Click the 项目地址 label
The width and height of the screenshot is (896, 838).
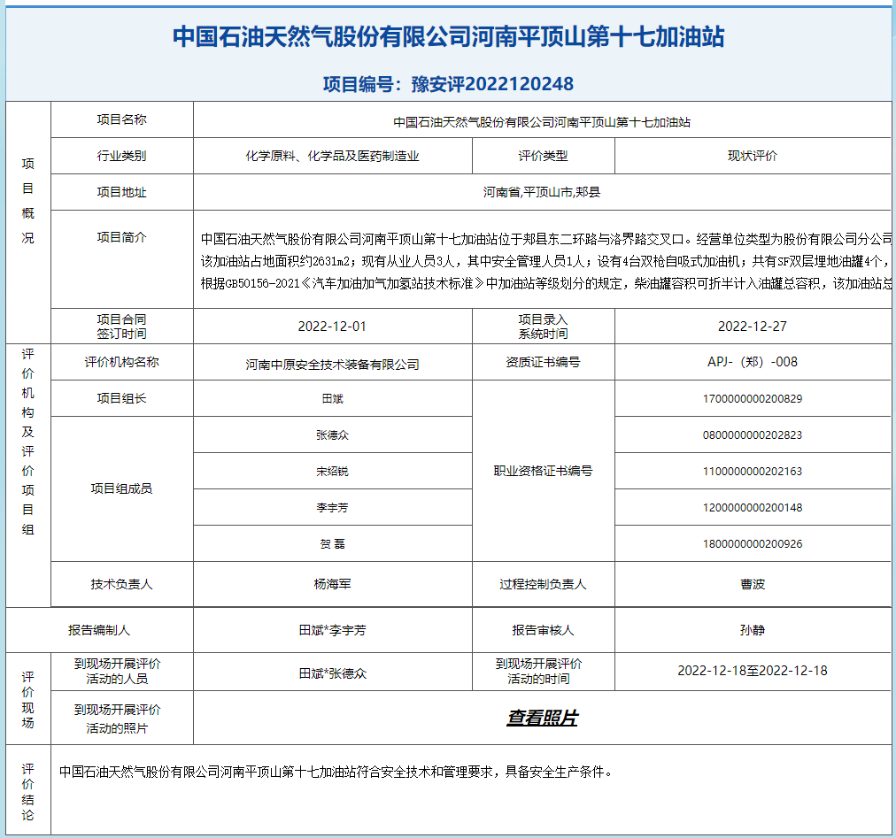tap(121, 192)
